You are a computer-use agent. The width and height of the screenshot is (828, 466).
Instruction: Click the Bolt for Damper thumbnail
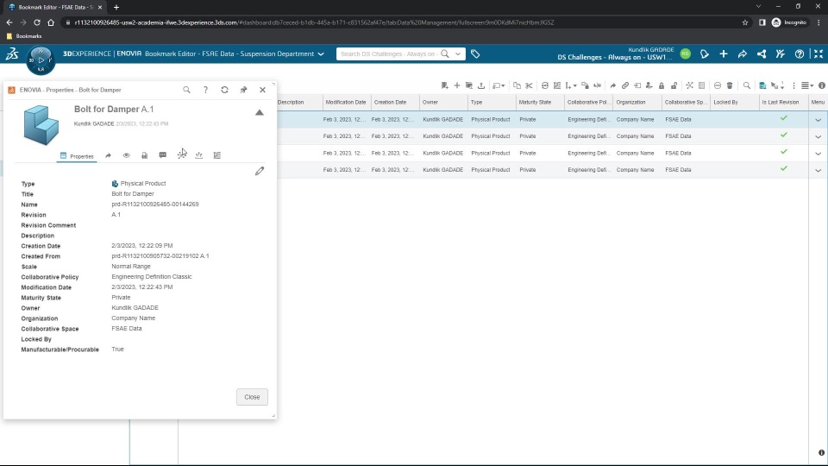[41, 125]
